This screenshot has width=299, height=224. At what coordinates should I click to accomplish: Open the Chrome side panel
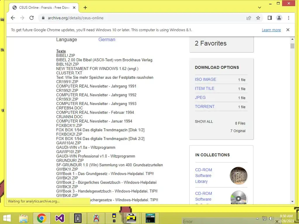point(270,18)
